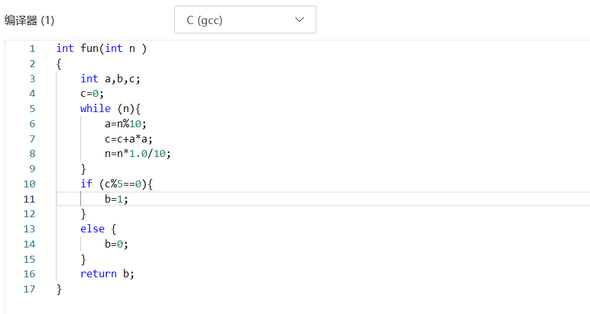The width and height of the screenshot is (590, 314).
Task: Click the 'else {' keyword line
Action: coord(98,229)
